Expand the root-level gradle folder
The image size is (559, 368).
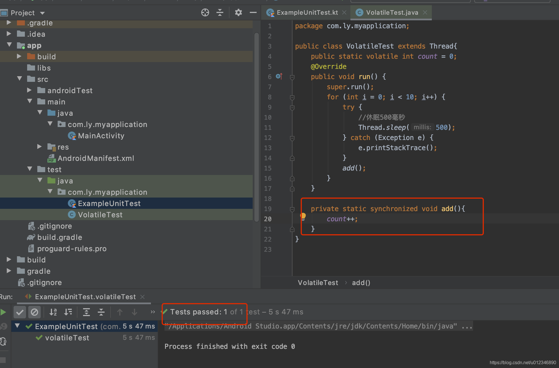pyautogui.click(x=9, y=271)
